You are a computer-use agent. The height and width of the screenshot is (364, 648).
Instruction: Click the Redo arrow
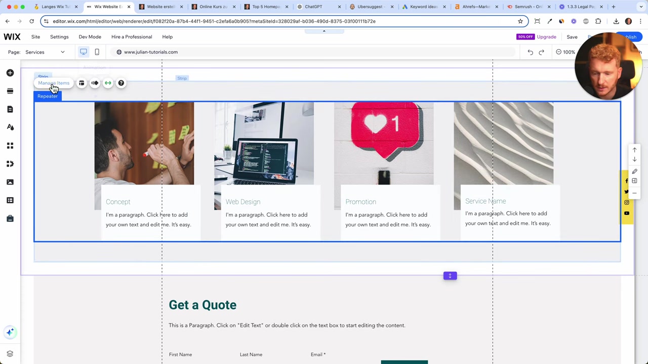click(x=541, y=52)
